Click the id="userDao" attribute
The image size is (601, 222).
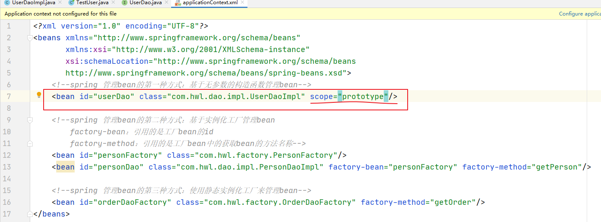coord(107,97)
